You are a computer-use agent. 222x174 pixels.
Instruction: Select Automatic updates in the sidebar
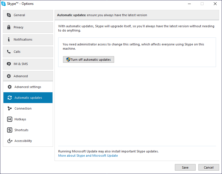[28, 98]
